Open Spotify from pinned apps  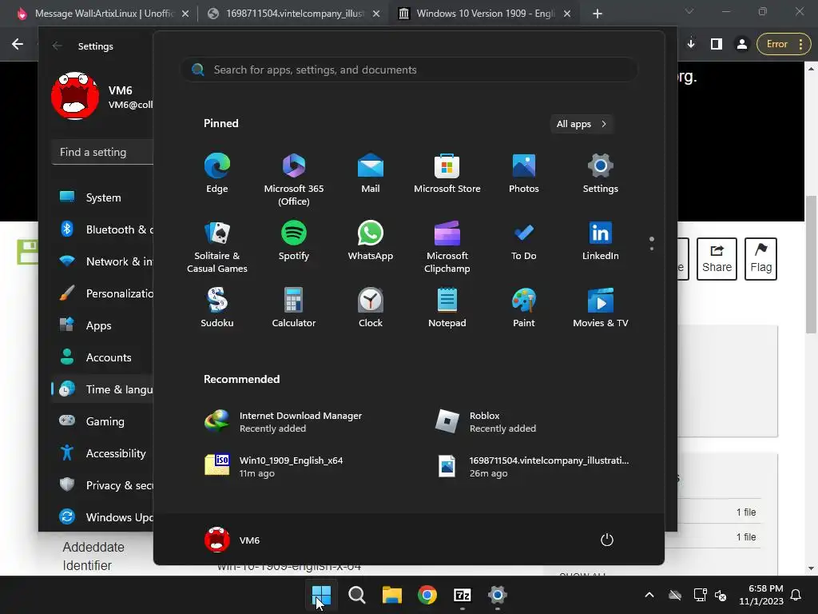click(x=294, y=241)
